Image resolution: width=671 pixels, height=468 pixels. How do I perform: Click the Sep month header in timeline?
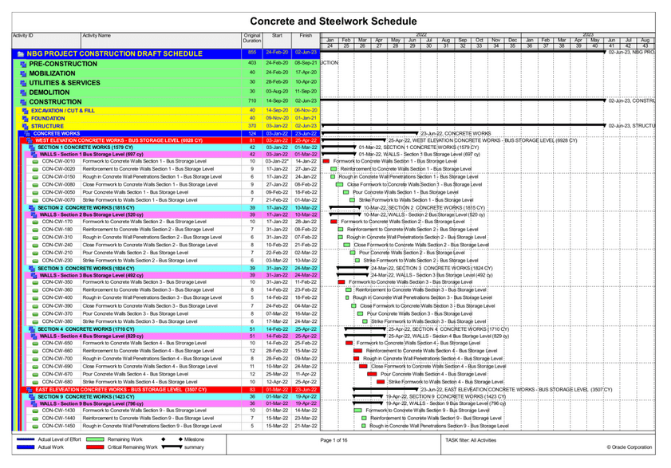[x=463, y=40]
